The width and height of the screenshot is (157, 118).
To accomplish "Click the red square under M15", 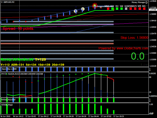I will click(135, 9).
